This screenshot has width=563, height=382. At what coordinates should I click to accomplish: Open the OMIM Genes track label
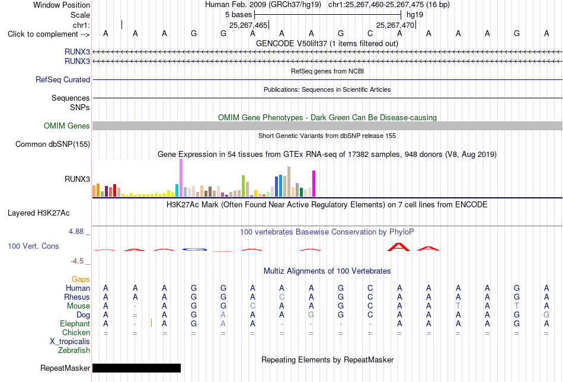[66, 126]
